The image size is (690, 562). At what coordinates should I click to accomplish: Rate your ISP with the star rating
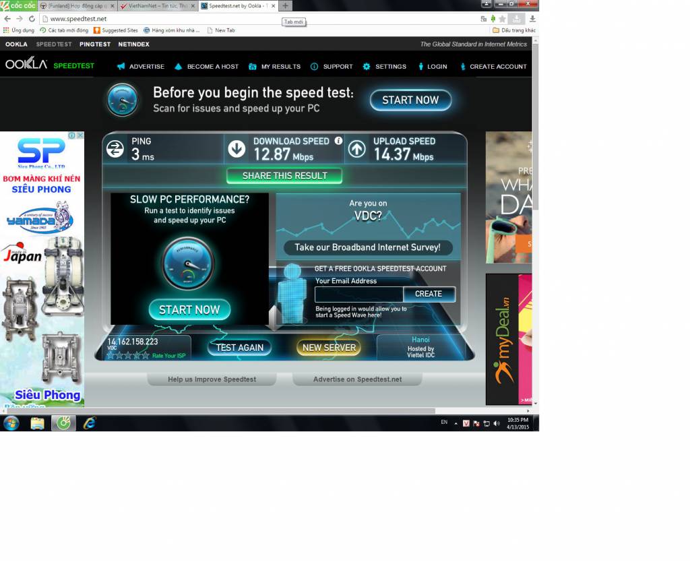point(128,355)
